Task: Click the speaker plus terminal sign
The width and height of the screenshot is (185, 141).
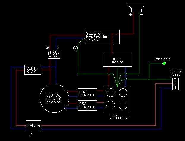Action: point(130,14)
